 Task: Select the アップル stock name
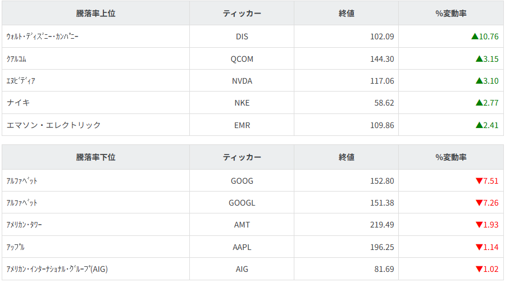(15, 247)
